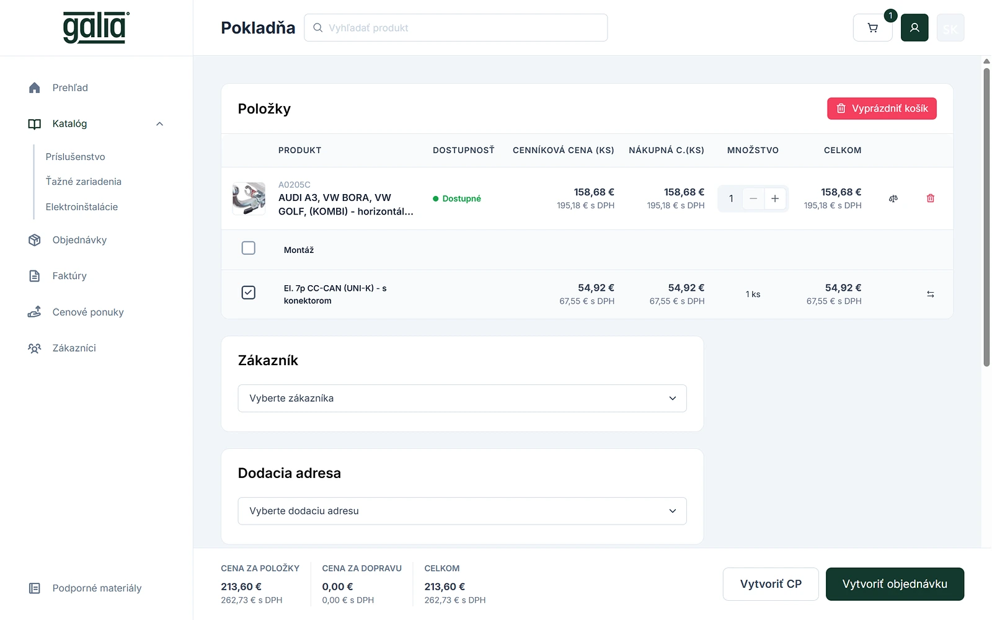This screenshot has width=992, height=620.
Task: Click the Prehľad home icon
Action: click(35, 88)
